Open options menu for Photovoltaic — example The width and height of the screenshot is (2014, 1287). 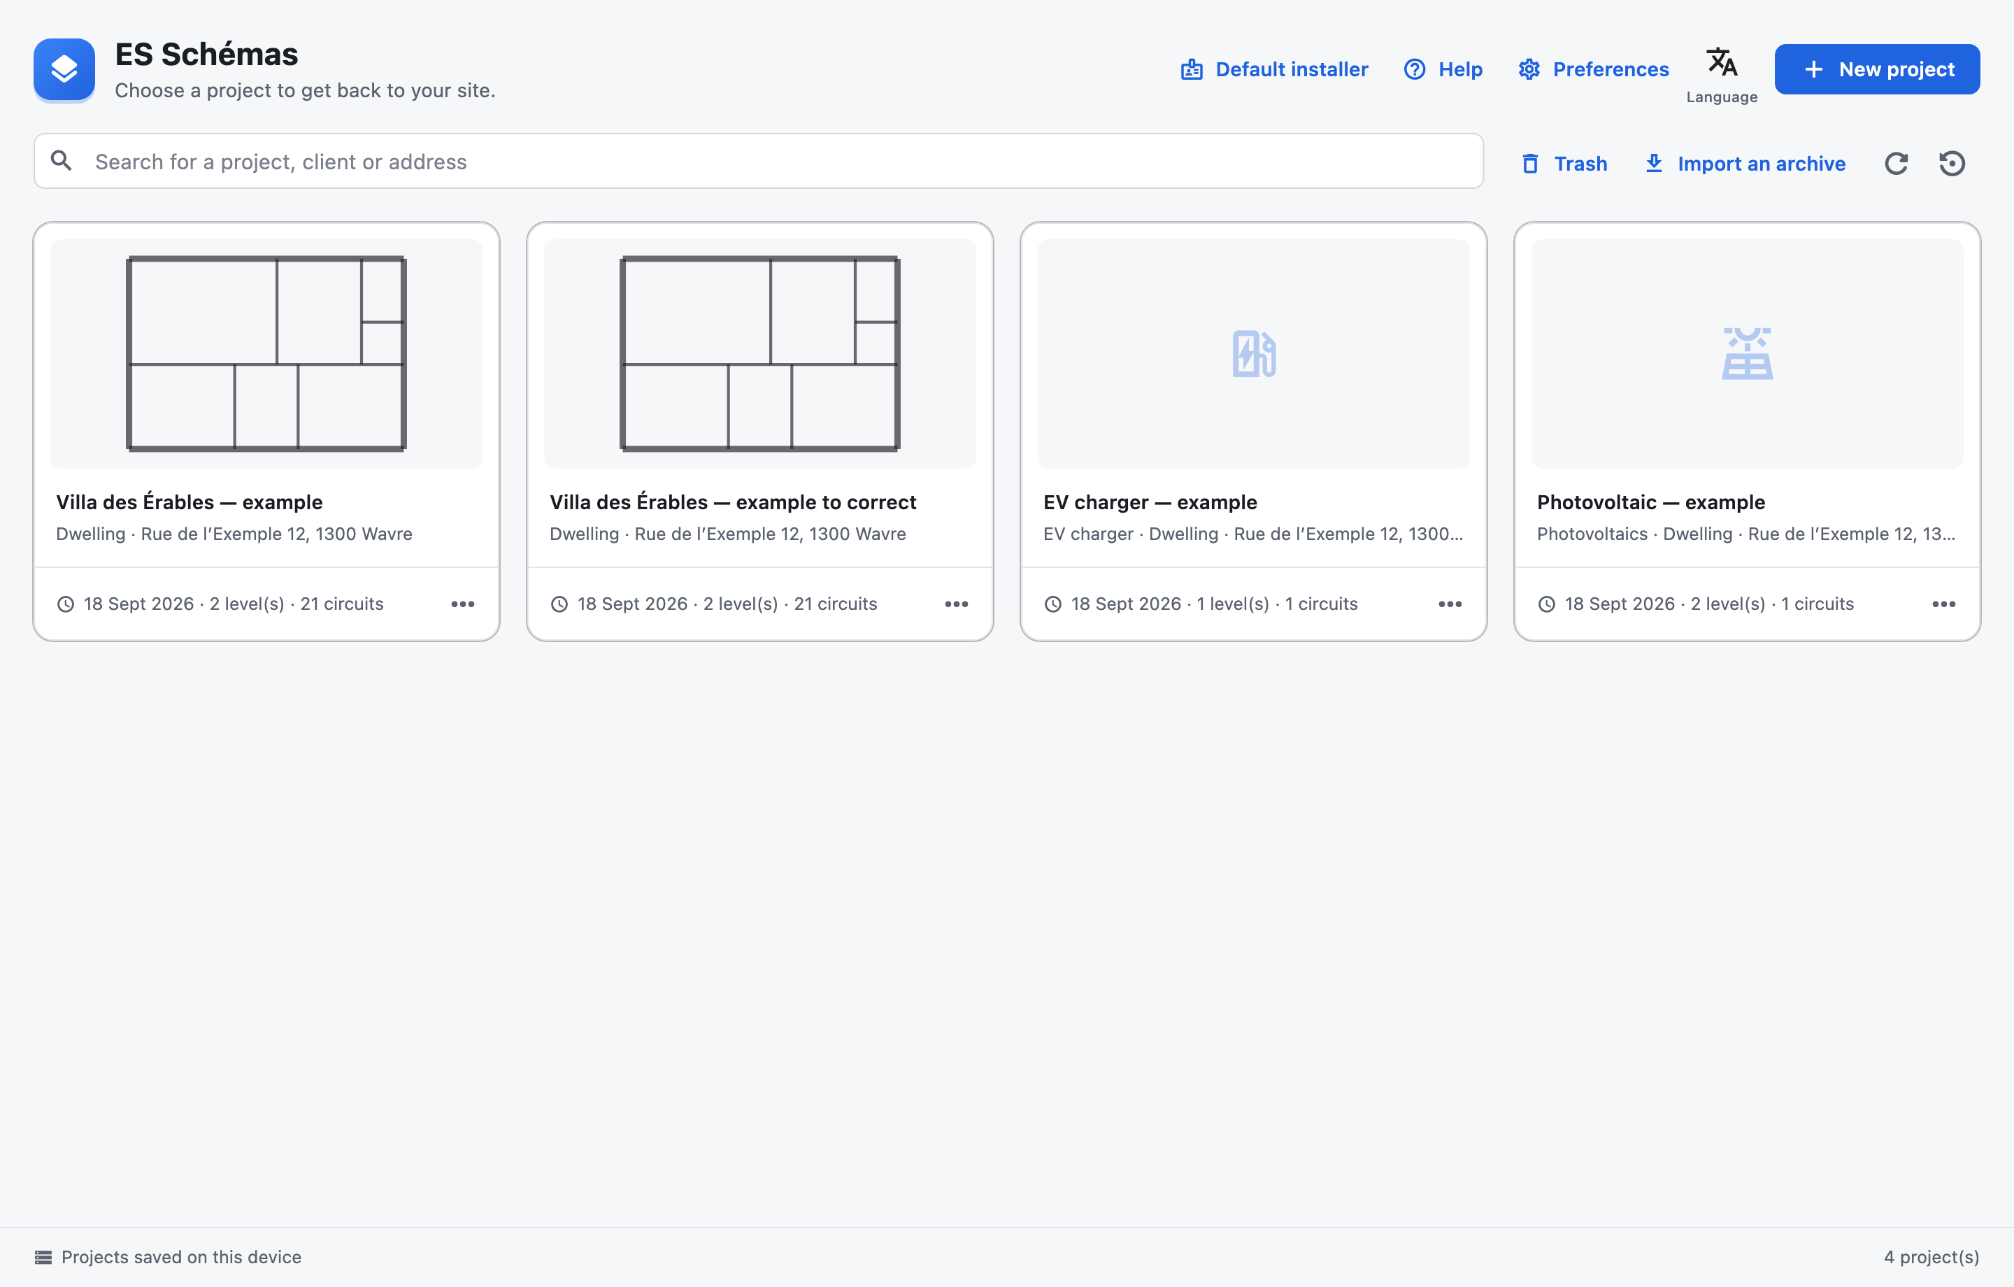tap(1944, 604)
